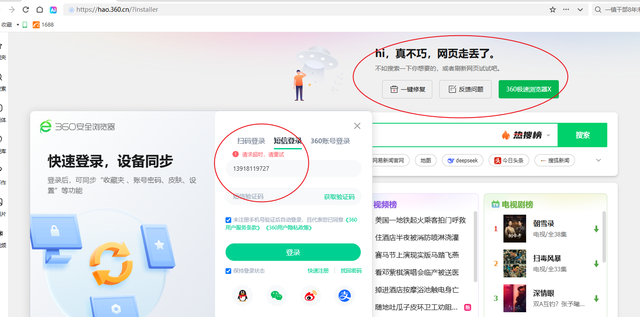Click the search magnifier icon in top search box
The image size is (640, 317).
[598, 10]
